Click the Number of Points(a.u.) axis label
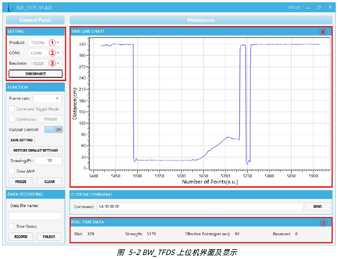The height and width of the screenshot is (259, 338). tap(210, 182)
